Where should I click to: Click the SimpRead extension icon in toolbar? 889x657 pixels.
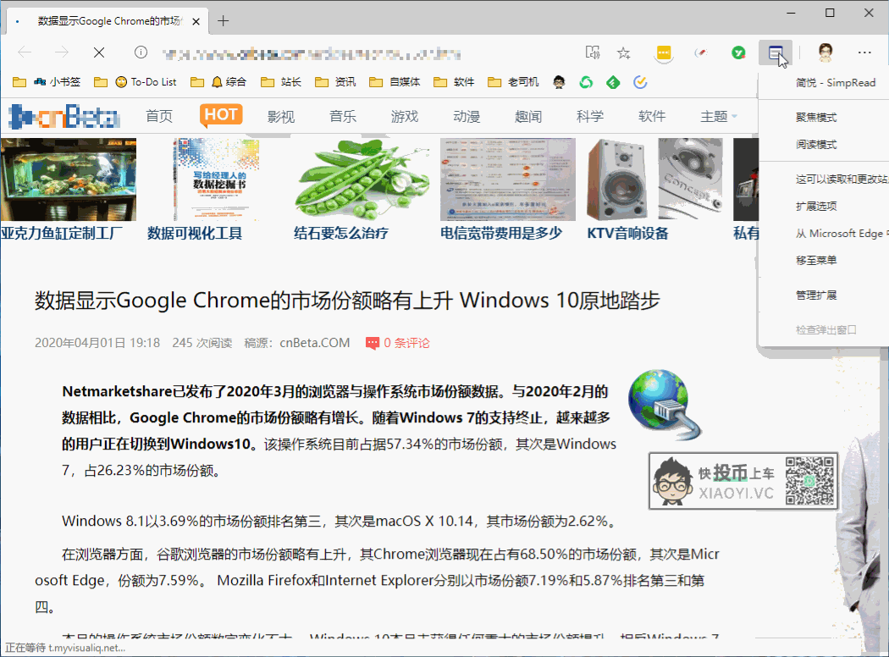776,53
